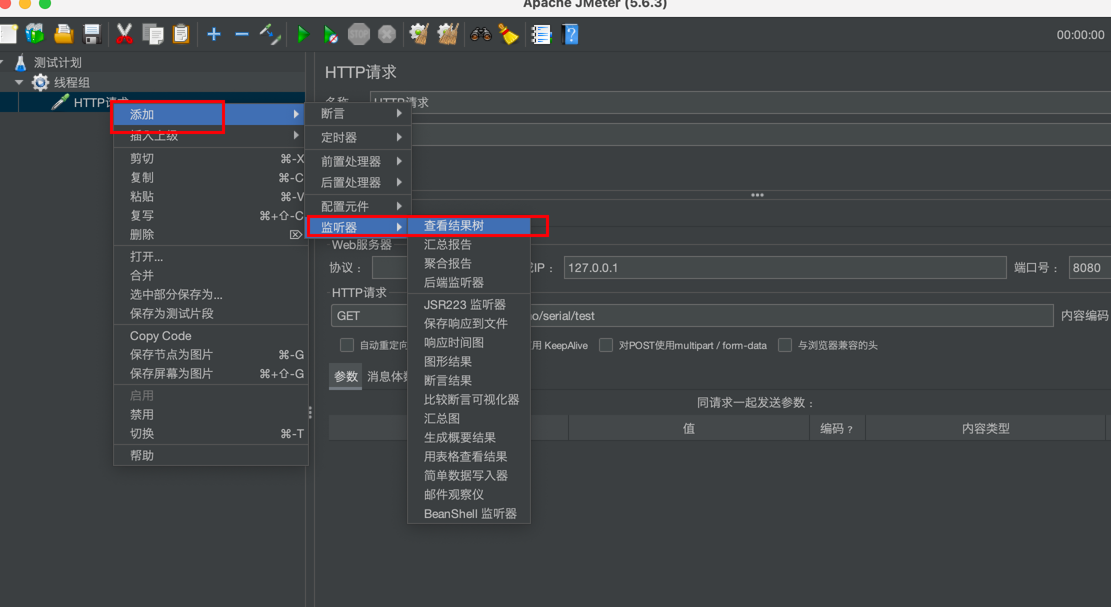1111x607 pixels.
Task: Select 测试计划 tree item
Action: (x=57, y=62)
